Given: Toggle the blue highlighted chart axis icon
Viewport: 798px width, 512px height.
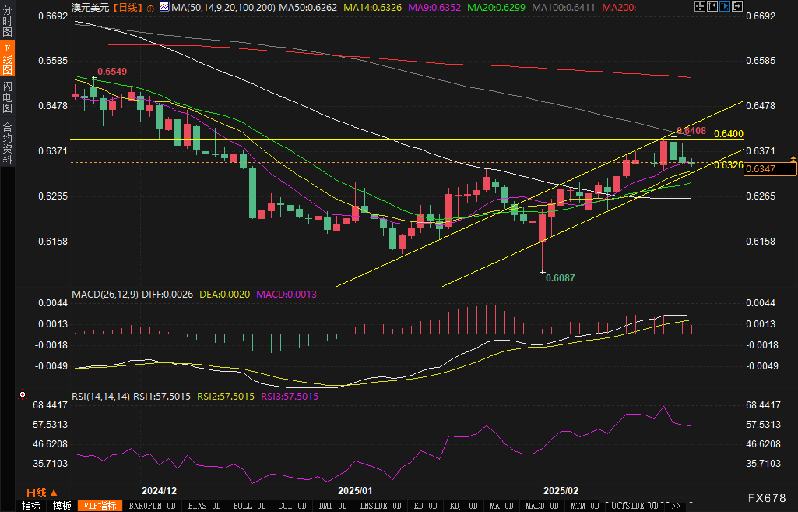Looking at the screenshot, I should pos(724,7).
